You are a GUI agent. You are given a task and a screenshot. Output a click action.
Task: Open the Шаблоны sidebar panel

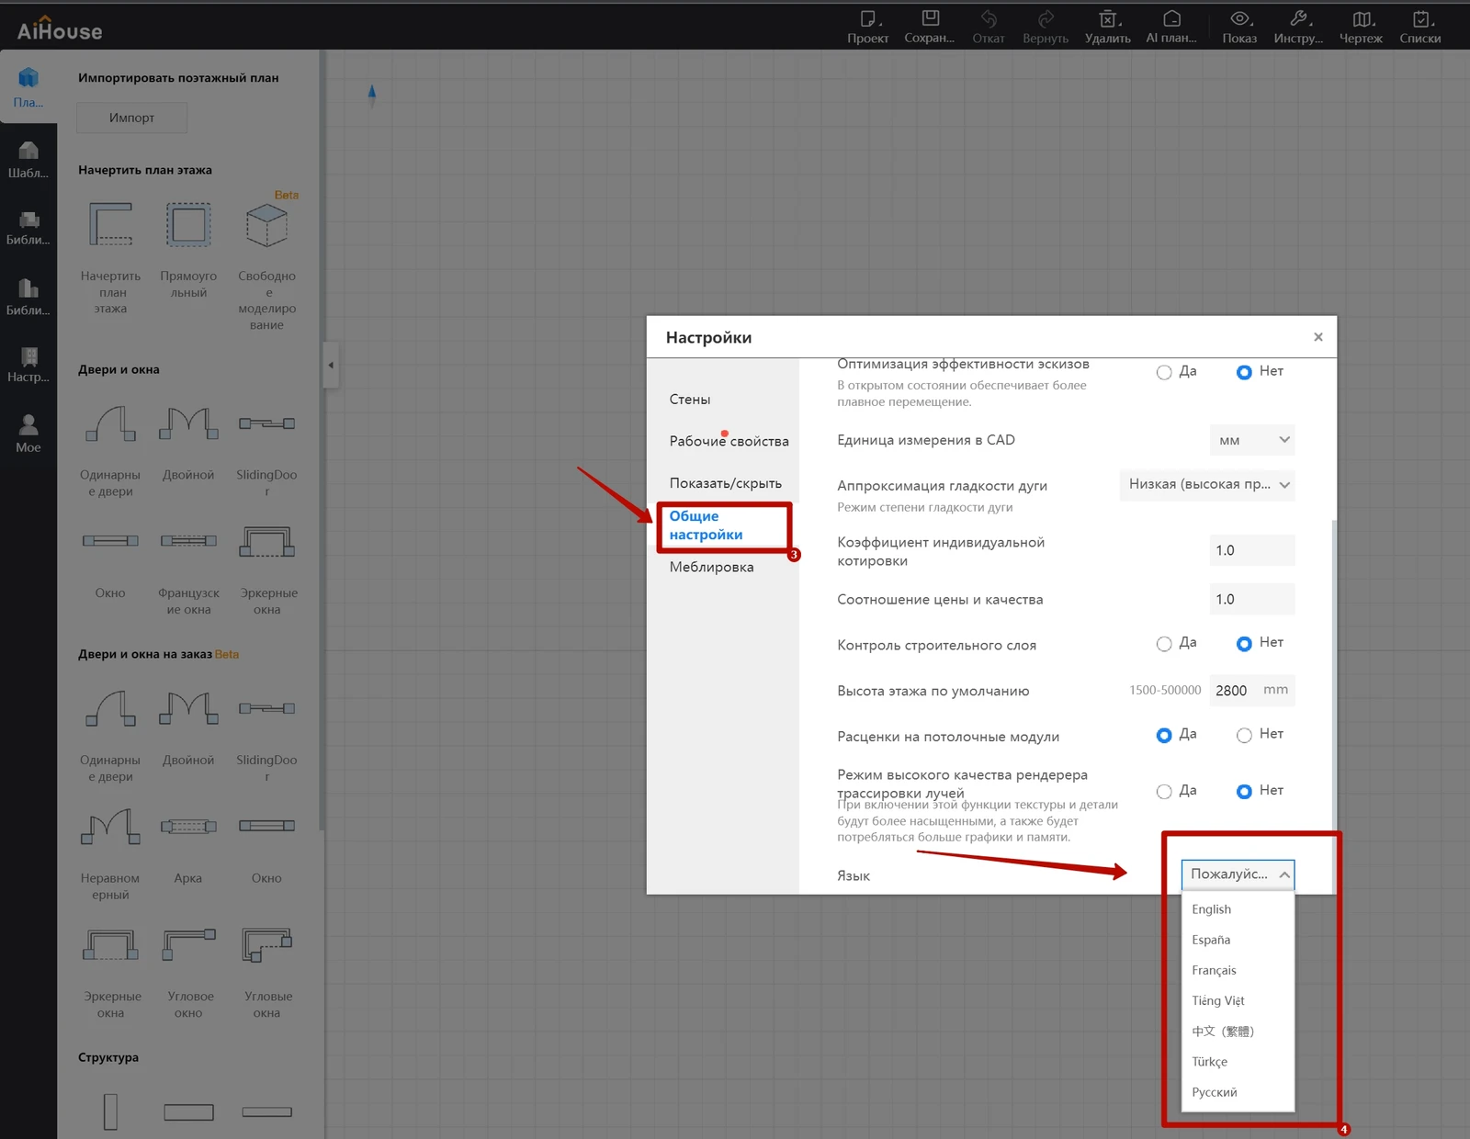tap(28, 159)
